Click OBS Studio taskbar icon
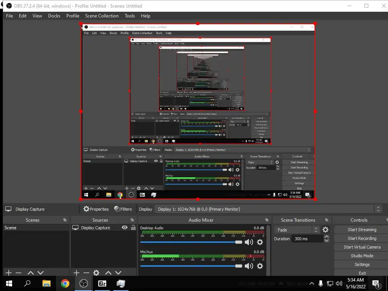This screenshot has height=291, width=388. [x=84, y=283]
